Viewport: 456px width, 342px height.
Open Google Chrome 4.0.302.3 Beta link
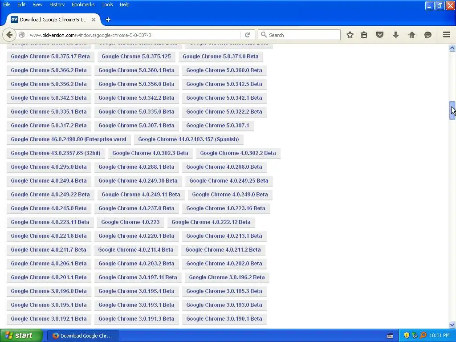[x=151, y=153]
